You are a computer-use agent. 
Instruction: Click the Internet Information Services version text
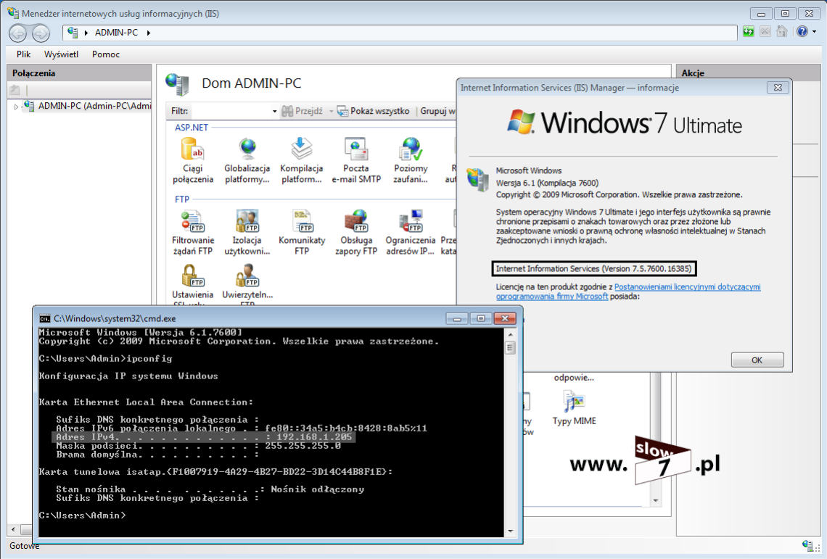click(593, 268)
